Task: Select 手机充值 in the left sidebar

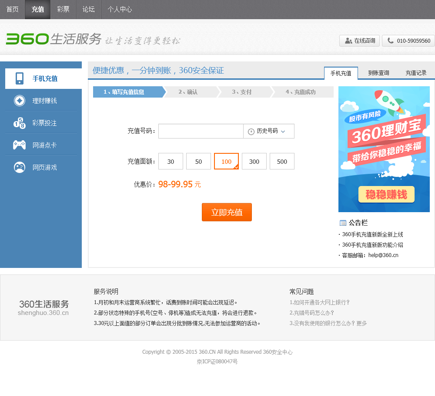Action: point(43,78)
